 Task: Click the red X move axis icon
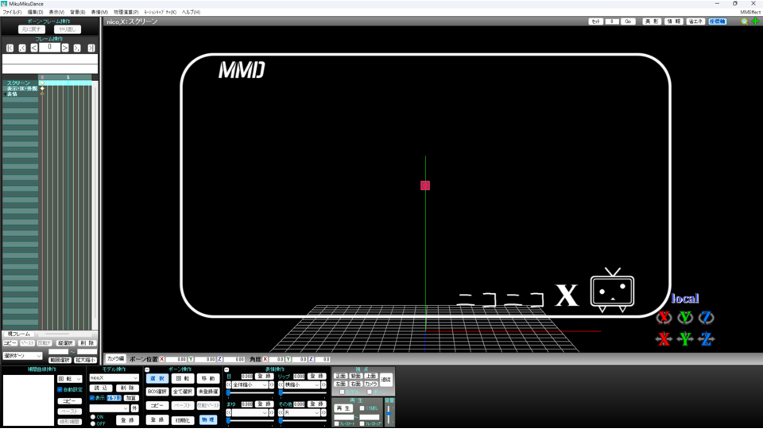coord(664,338)
